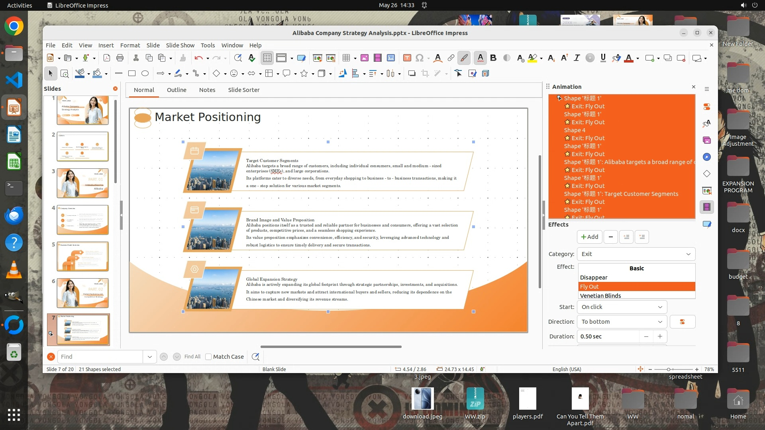Open the Slide Show menu

[180, 45]
